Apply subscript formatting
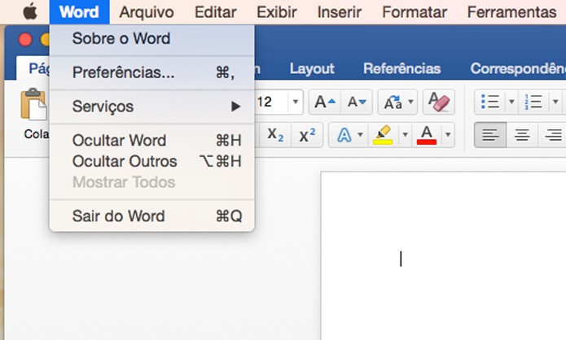This screenshot has width=566, height=340. click(275, 135)
